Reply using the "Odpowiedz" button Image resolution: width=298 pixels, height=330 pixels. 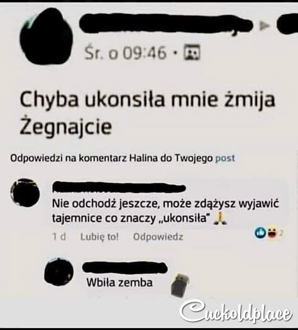pos(158,237)
